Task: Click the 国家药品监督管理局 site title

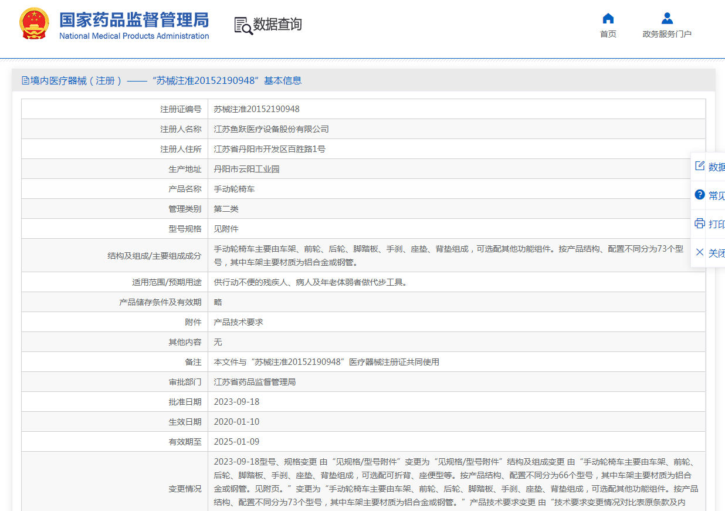Action: pyautogui.click(x=134, y=20)
